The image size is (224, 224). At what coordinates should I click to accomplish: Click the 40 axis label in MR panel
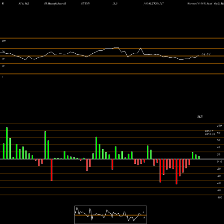219,147
